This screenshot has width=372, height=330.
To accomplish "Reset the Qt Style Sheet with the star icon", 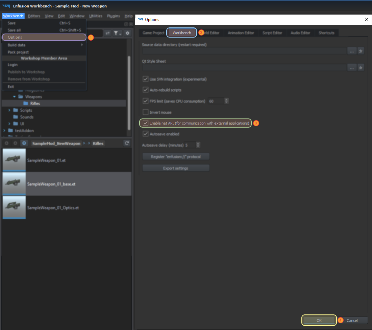I will 361,67.
